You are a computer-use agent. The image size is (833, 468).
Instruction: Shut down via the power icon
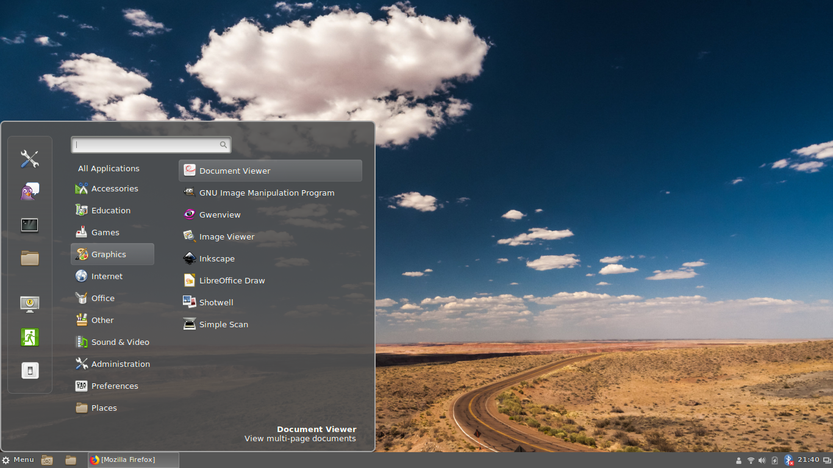coord(29,370)
